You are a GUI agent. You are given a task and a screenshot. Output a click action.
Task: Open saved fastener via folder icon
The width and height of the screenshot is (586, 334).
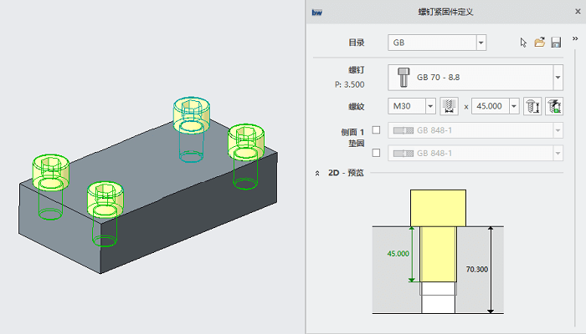(539, 42)
